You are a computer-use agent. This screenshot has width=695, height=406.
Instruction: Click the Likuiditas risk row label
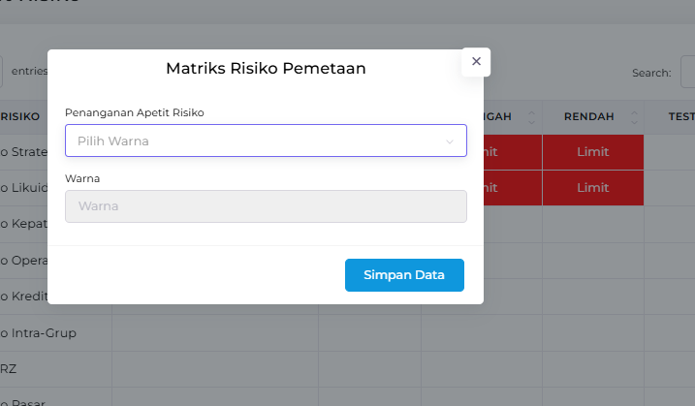(24, 187)
